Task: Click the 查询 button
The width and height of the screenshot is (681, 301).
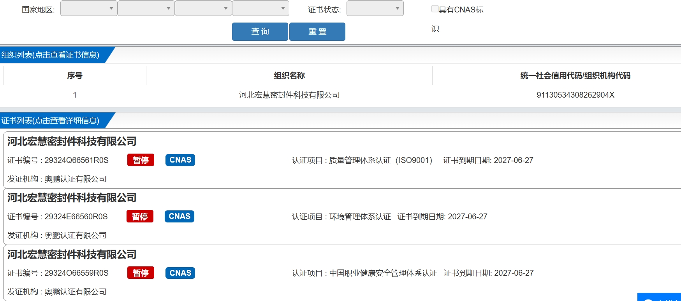Action: click(260, 31)
